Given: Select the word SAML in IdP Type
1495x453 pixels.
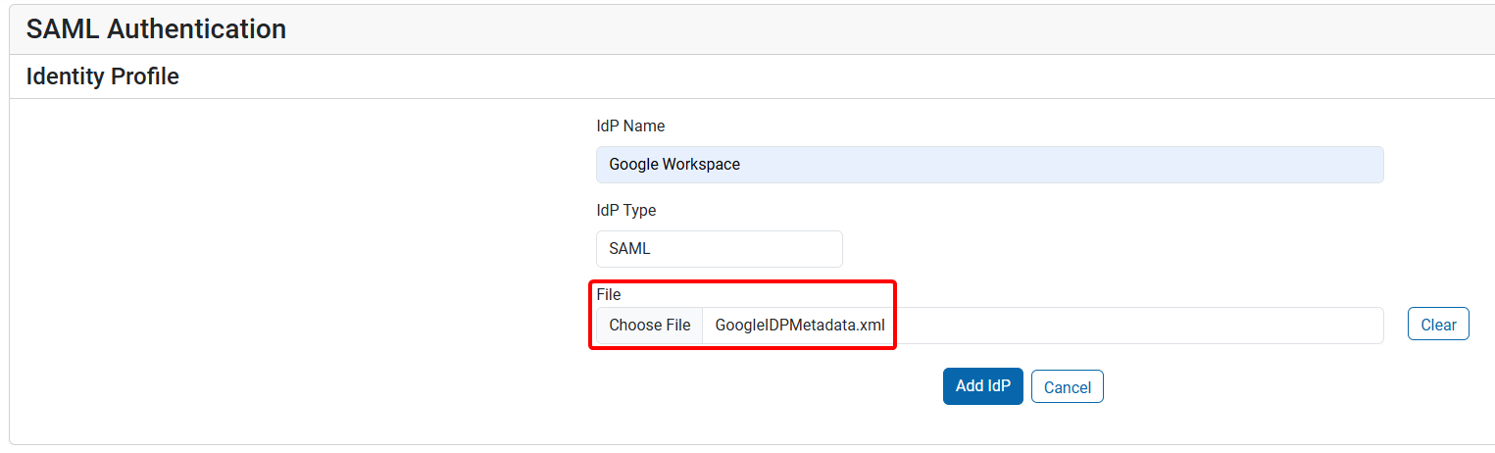Looking at the screenshot, I should pos(629,249).
